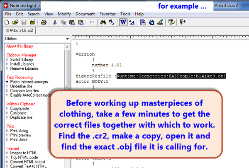Click the Tidy HTML code clip
Viewport: 249px width, 168px height.
[x=24, y=157]
